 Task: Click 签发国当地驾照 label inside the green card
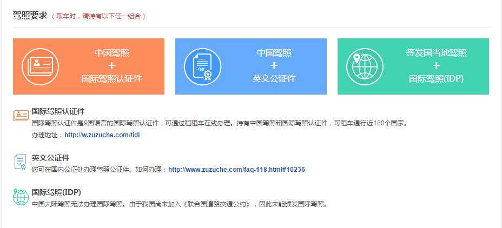[x=437, y=53]
